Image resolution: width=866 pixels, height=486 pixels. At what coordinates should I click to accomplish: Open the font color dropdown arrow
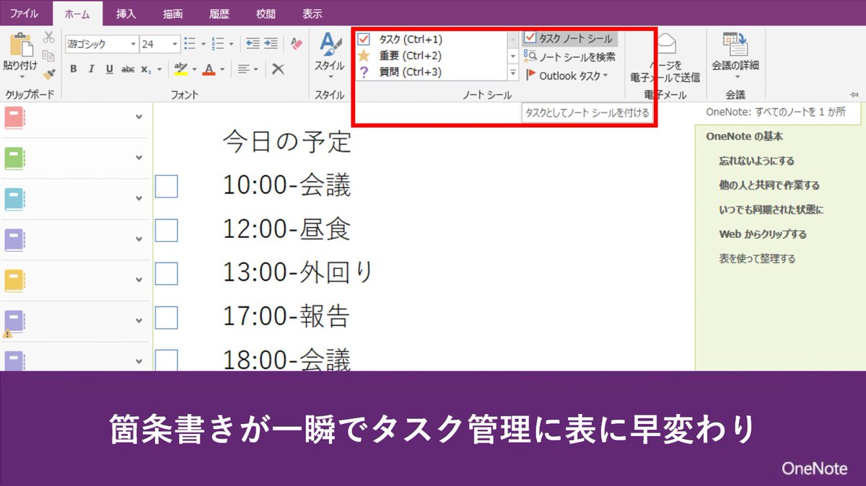pyautogui.click(x=222, y=70)
